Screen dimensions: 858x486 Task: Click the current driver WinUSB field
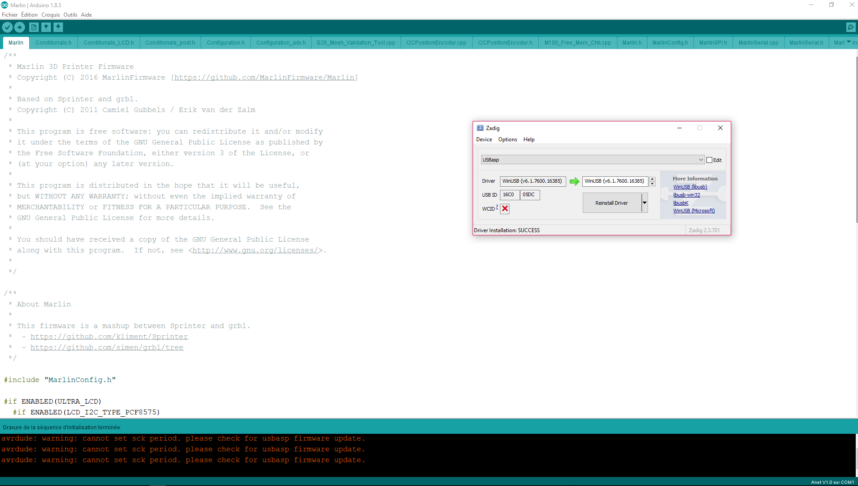(533, 181)
